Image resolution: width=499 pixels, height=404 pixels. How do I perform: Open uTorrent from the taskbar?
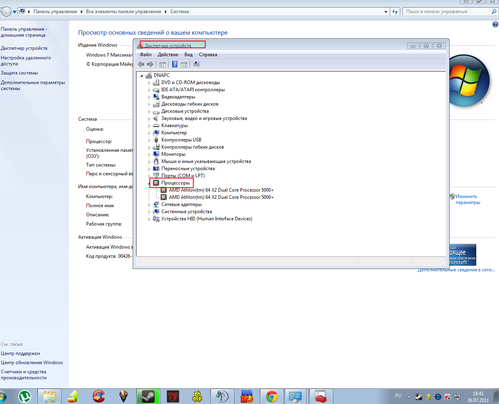pyautogui.click(x=25, y=396)
